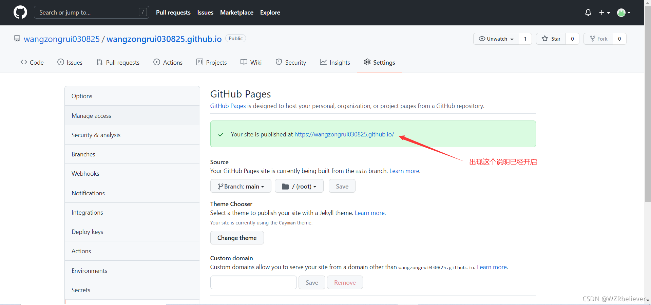Switch to the repository Issues tab
The image size is (651, 305).
tap(70, 62)
